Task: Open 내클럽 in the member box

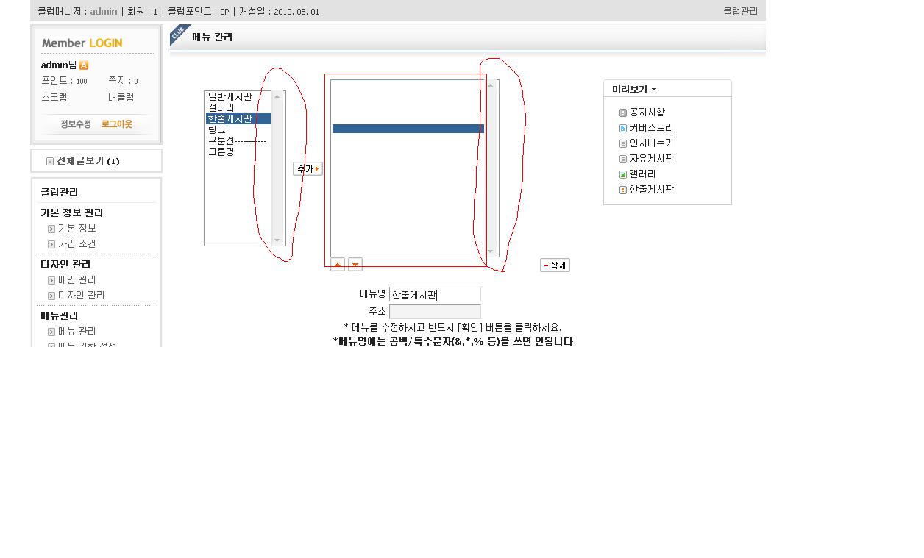Action: [121, 97]
